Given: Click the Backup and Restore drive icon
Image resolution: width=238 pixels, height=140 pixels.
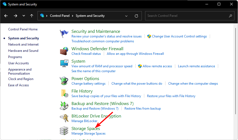Looking at the screenshot, I should (x=64, y=106).
